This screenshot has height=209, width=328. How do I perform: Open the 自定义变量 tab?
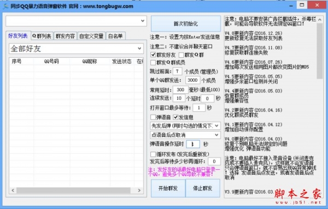pos(91,36)
